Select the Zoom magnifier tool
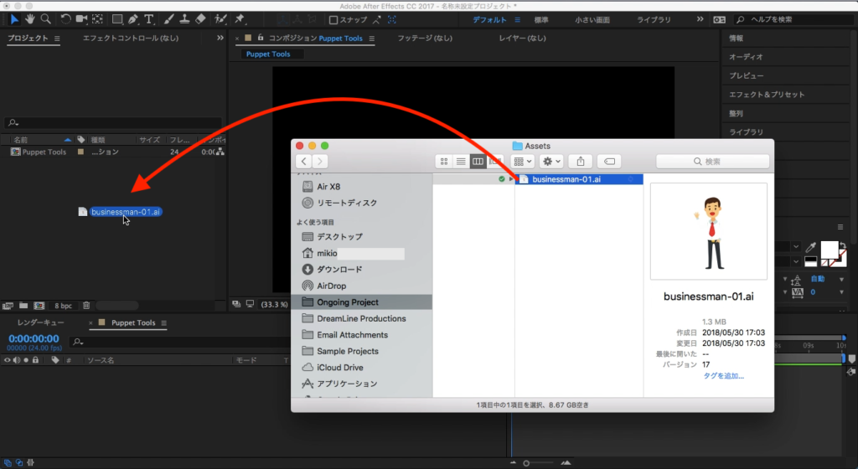Screen dimensions: 858x469 [x=45, y=18]
